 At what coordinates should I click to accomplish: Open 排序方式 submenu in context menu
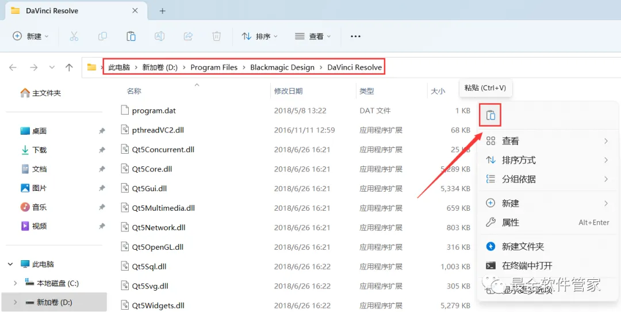coord(547,160)
